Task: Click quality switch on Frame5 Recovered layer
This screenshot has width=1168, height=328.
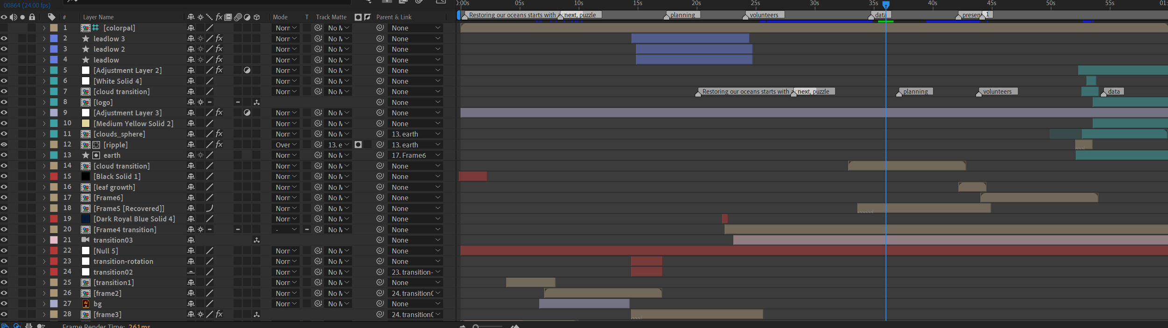Action: (x=210, y=208)
